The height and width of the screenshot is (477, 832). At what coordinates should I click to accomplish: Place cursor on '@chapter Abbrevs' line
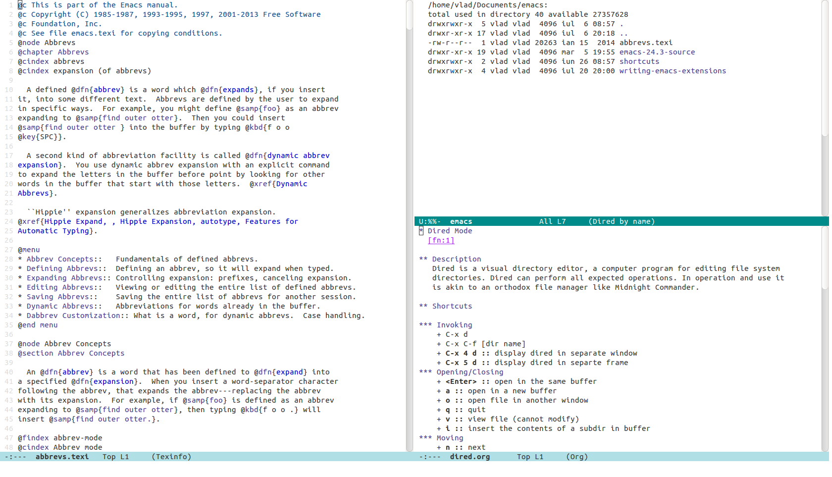[53, 52]
